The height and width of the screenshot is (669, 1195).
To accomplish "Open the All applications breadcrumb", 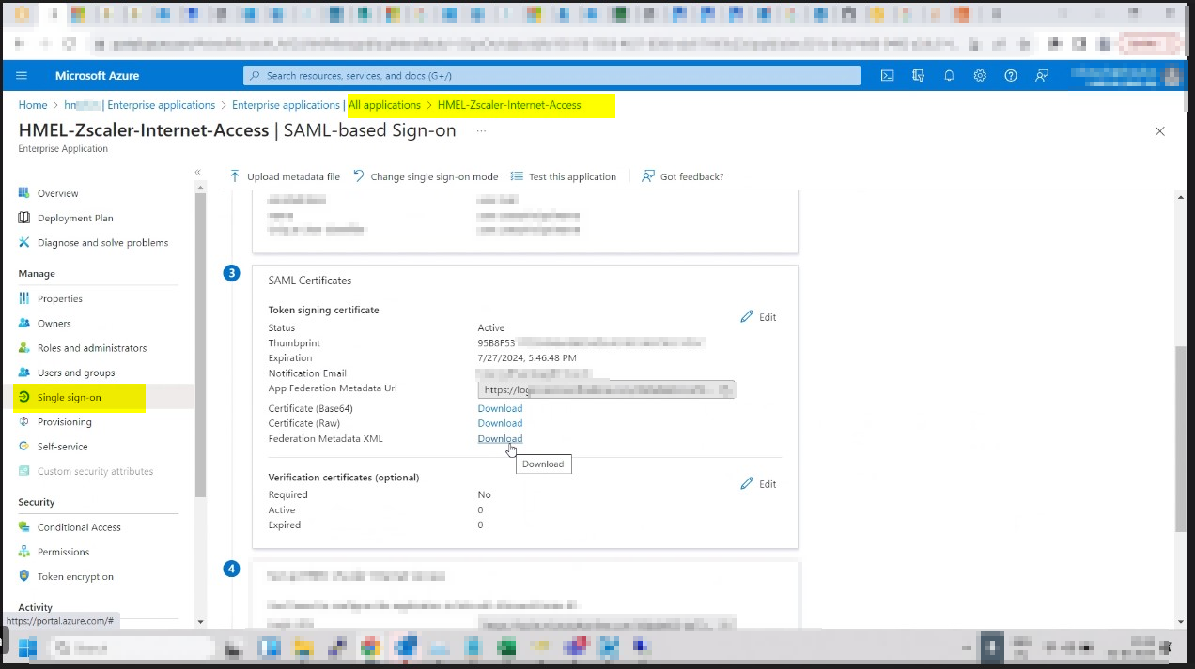I will 384,105.
